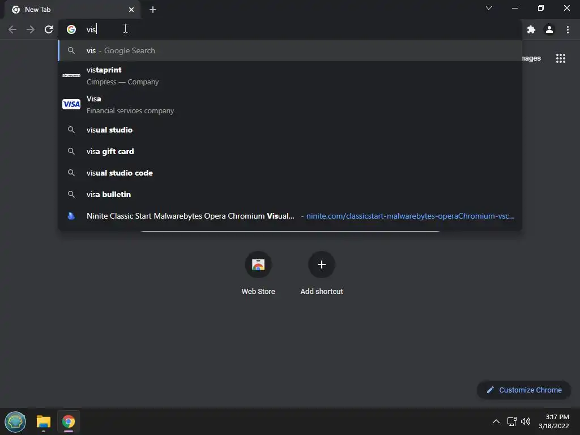Pick the 'visa gift card' suggestion
The width and height of the screenshot is (580, 435).
tap(290, 151)
